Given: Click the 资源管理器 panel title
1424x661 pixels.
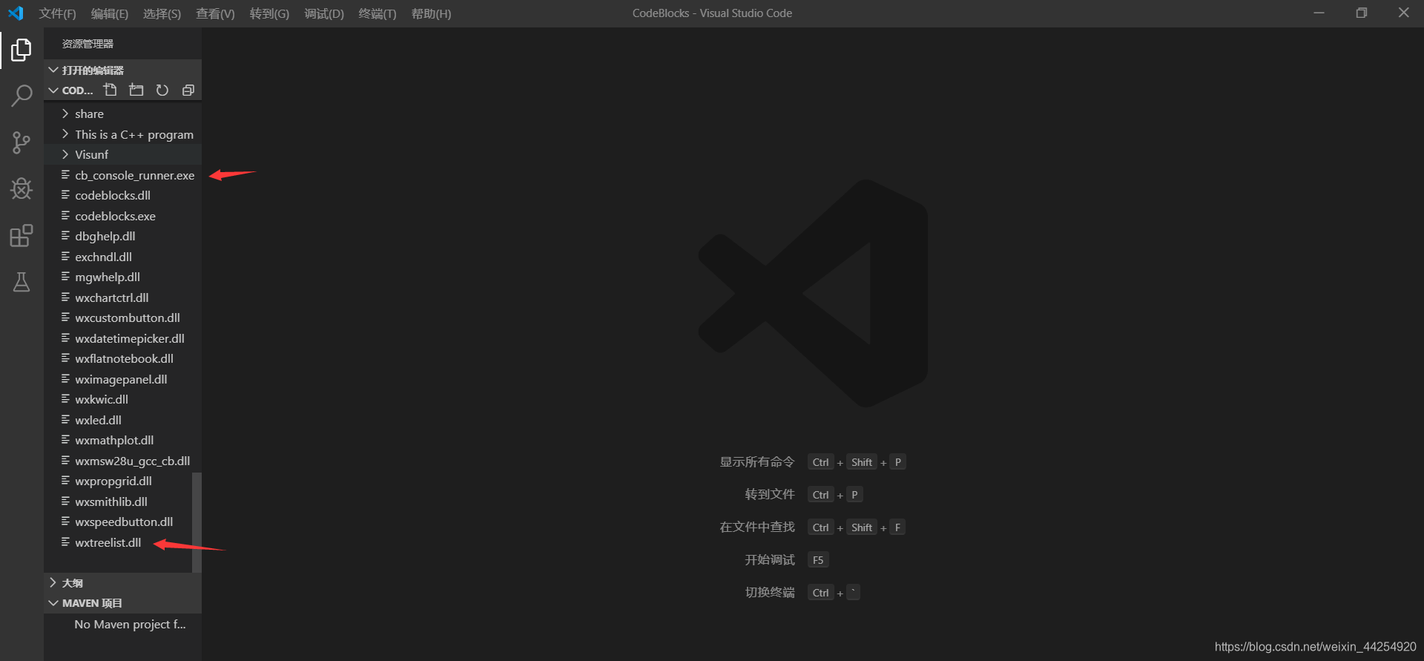Looking at the screenshot, I should (x=88, y=44).
